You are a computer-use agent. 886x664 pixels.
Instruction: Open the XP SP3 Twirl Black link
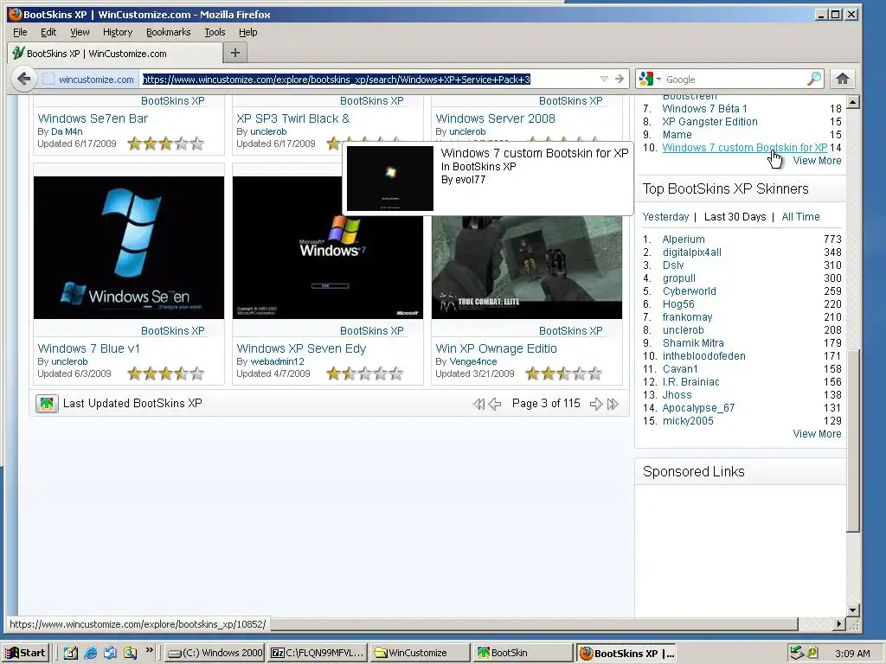pyautogui.click(x=292, y=118)
